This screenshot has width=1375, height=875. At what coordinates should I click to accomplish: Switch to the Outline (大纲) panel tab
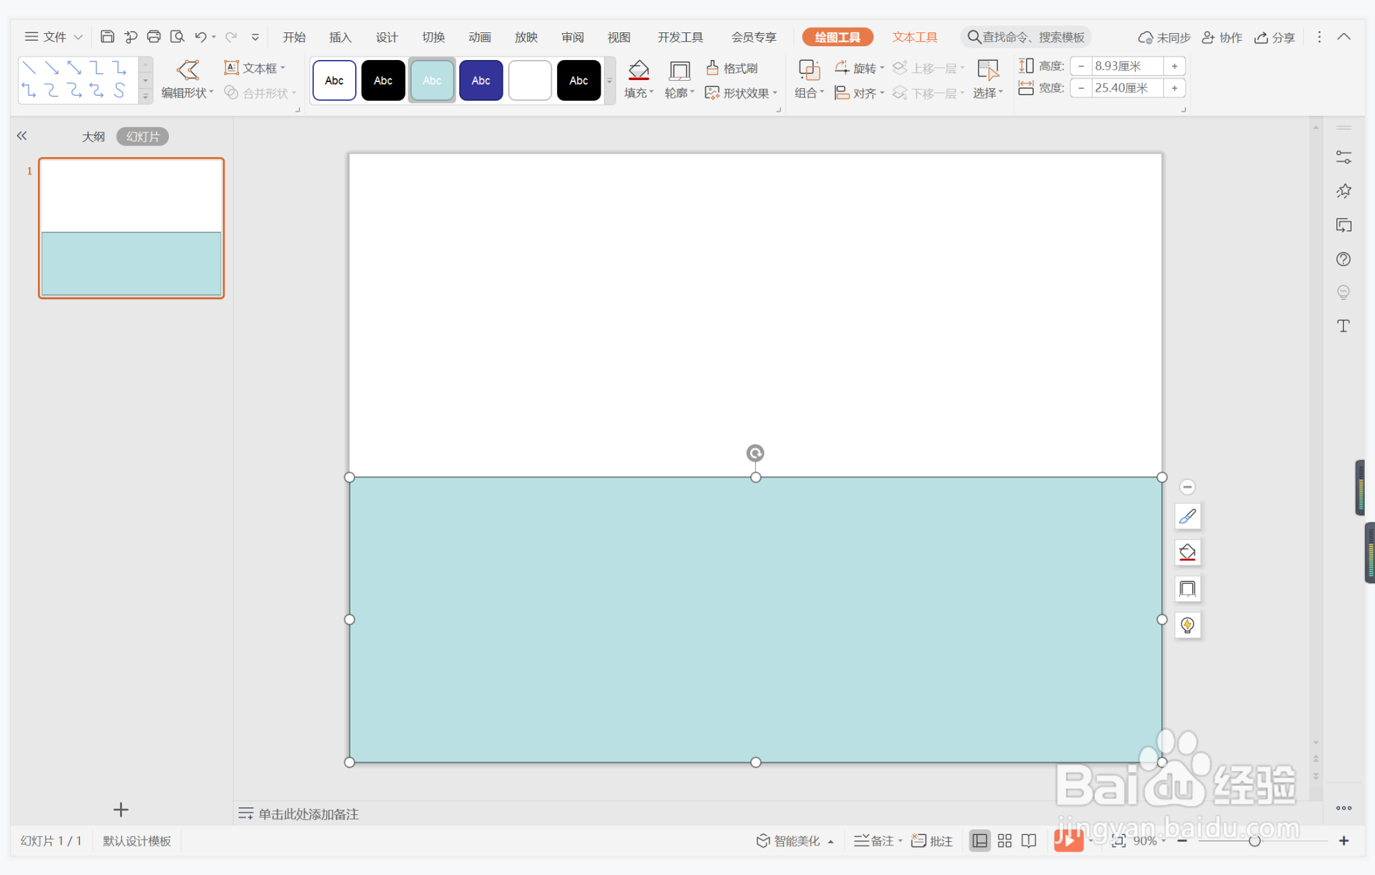(93, 137)
